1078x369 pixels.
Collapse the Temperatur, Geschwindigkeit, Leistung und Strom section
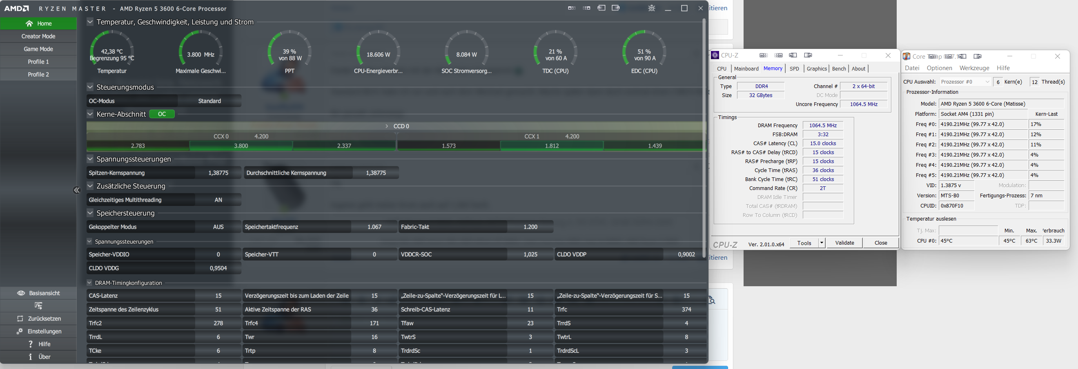tap(90, 22)
